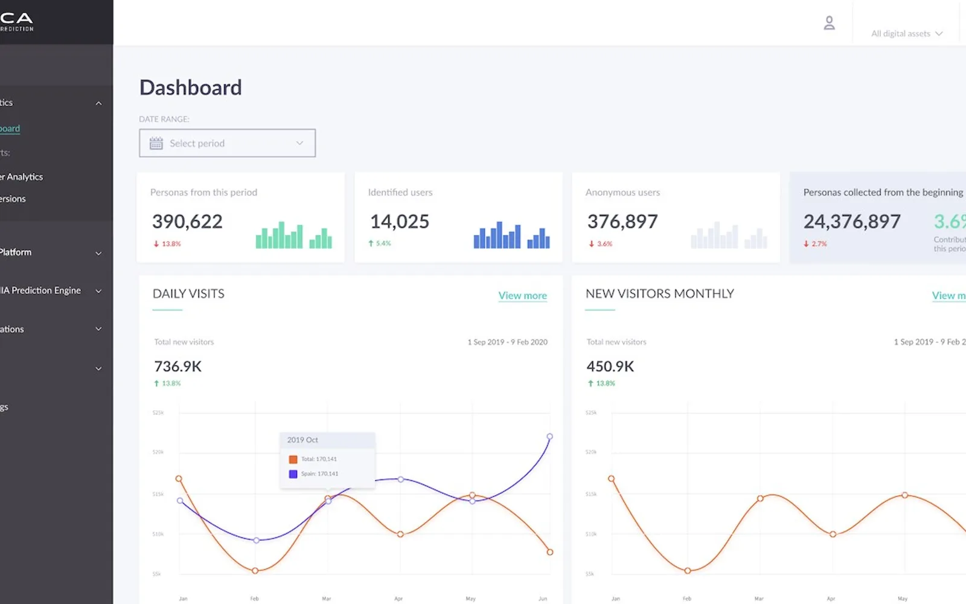Image resolution: width=966 pixels, height=604 pixels.
Task: Click the Daily Visits date range text
Action: pos(507,342)
